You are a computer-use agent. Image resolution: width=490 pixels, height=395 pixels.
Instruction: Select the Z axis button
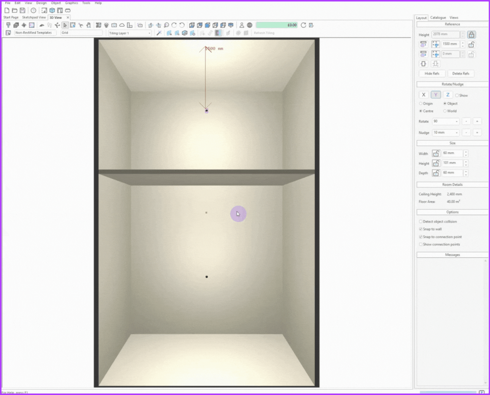(448, 95)
